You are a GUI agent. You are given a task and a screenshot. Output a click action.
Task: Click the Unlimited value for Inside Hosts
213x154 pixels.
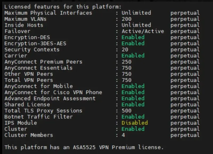click(x=136, y=25)
